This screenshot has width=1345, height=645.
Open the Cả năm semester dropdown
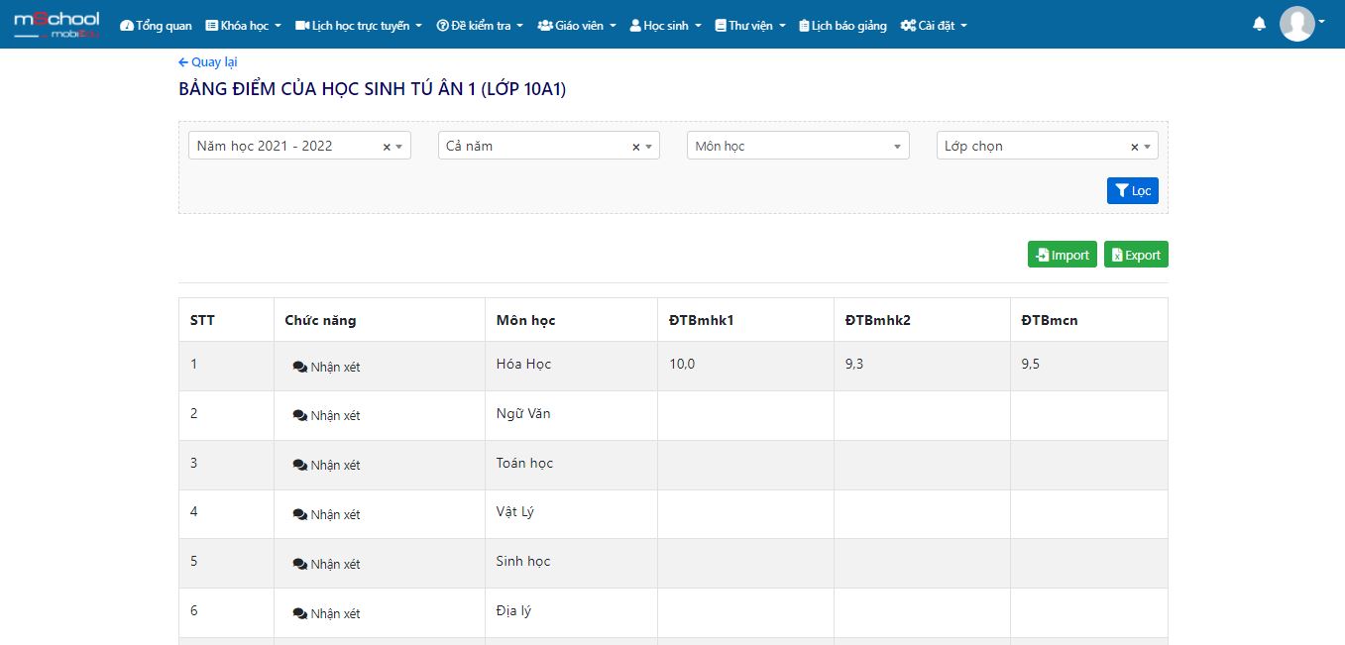(548, 146)
